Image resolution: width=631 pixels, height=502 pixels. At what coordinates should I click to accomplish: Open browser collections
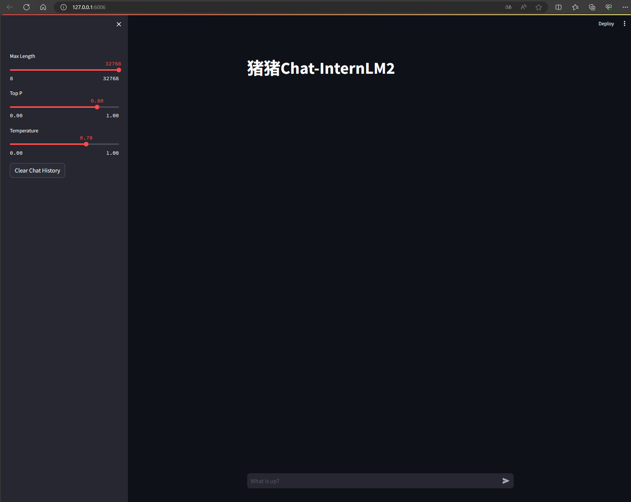pos(592,7)
